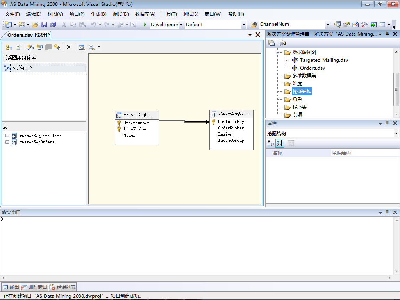Collapse the 数据源视图 folder node

pyautogui.click(x=278, y=53)
